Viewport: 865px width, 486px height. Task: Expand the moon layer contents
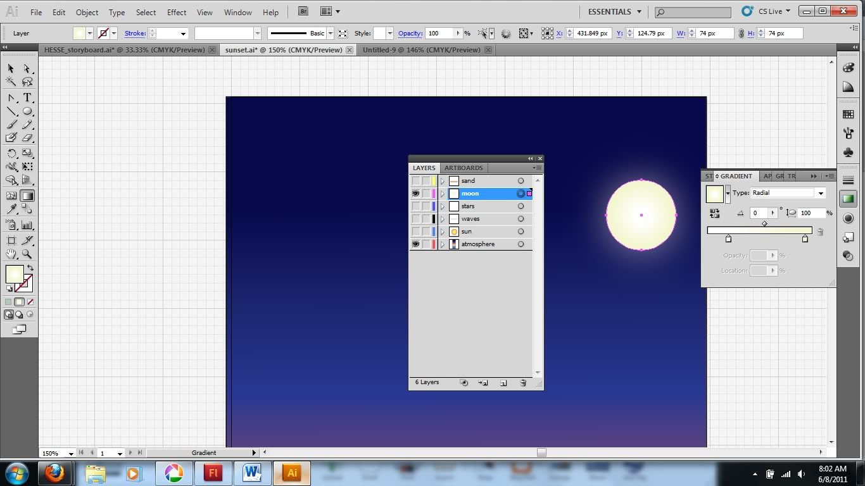pos(443,194)
